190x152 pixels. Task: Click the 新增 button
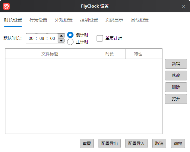[176, 64]
